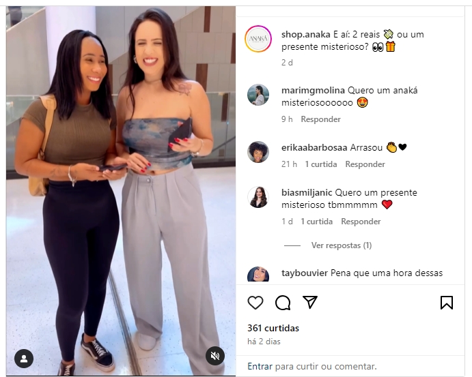The image size is (472, 377).
Task: View likes on erikaabarbosaa's comment
Action: pyautogui.click(x=321, y=164)
